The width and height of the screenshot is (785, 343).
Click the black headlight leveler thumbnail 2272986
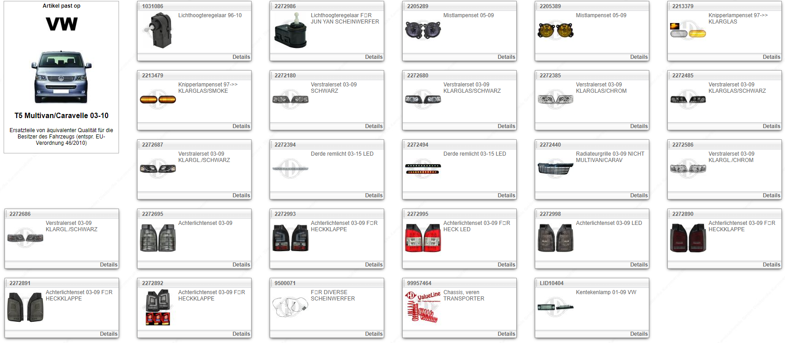(290, 31)
